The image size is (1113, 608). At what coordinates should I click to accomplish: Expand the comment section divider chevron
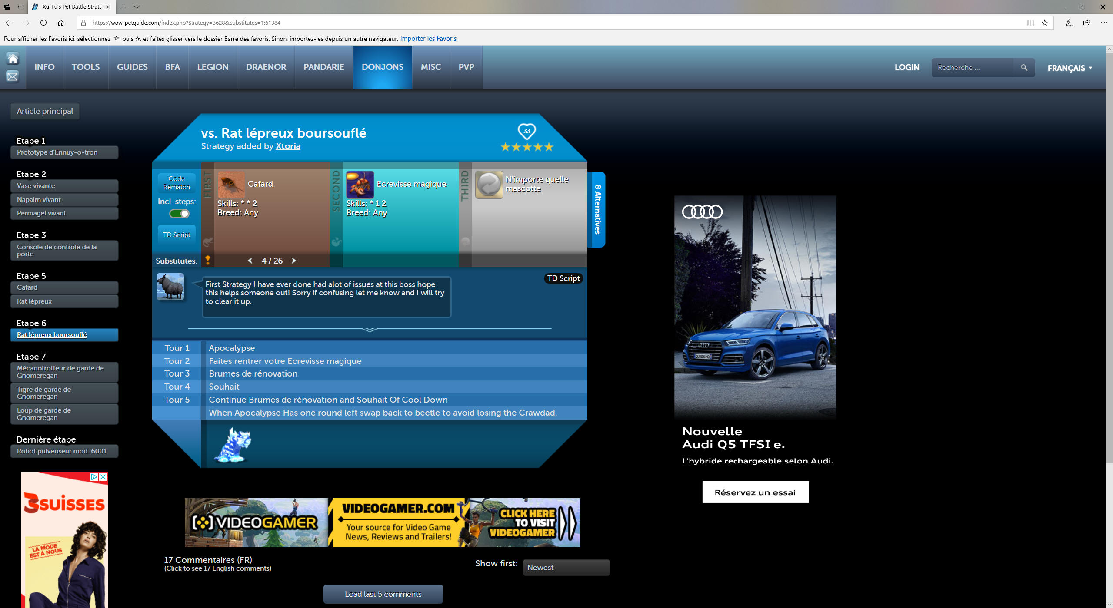(x=370, y=330)
